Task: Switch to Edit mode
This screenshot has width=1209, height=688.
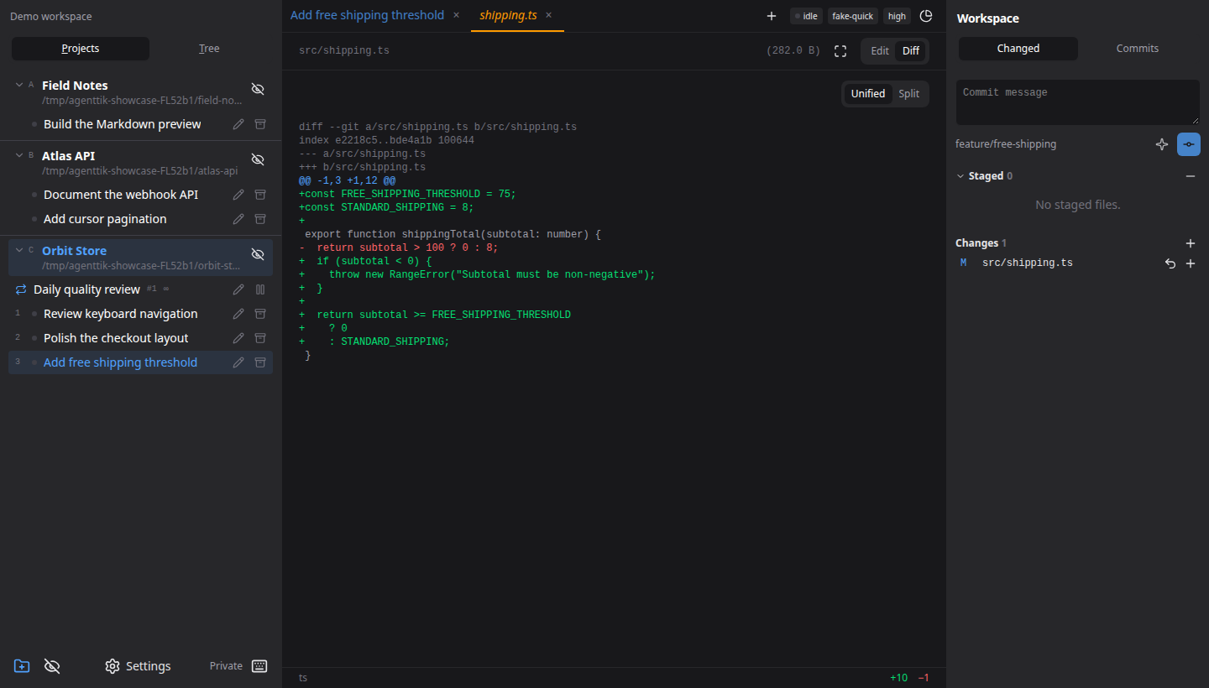Action: [x=880, y=51]
